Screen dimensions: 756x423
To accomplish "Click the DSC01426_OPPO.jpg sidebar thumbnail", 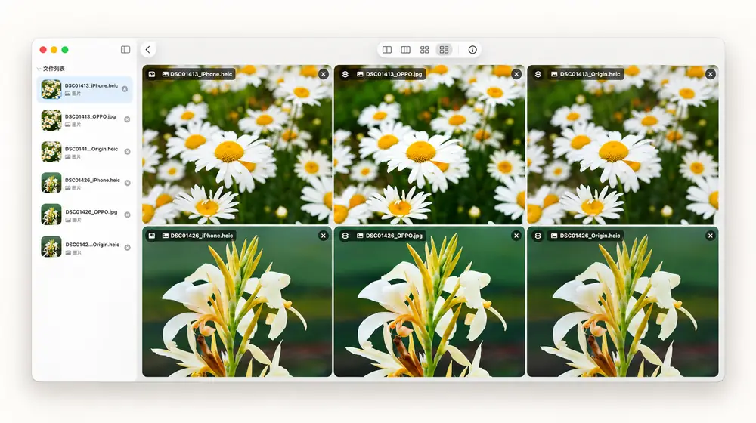I will [51, 215].
